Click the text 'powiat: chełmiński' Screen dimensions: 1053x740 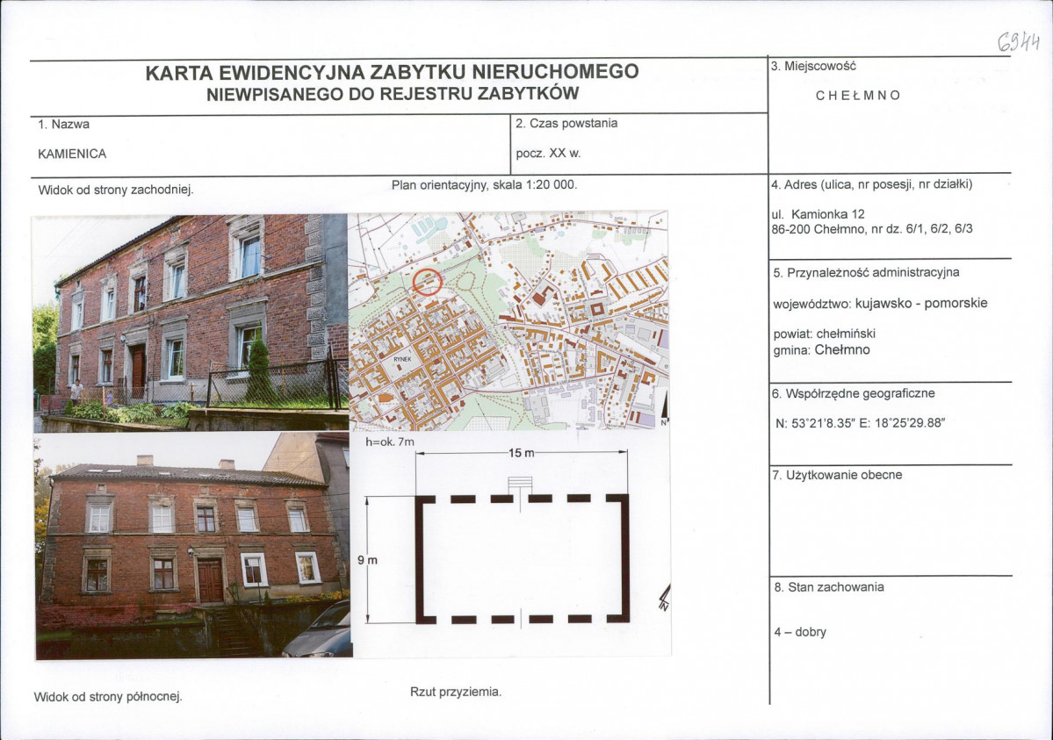point(824,334)
